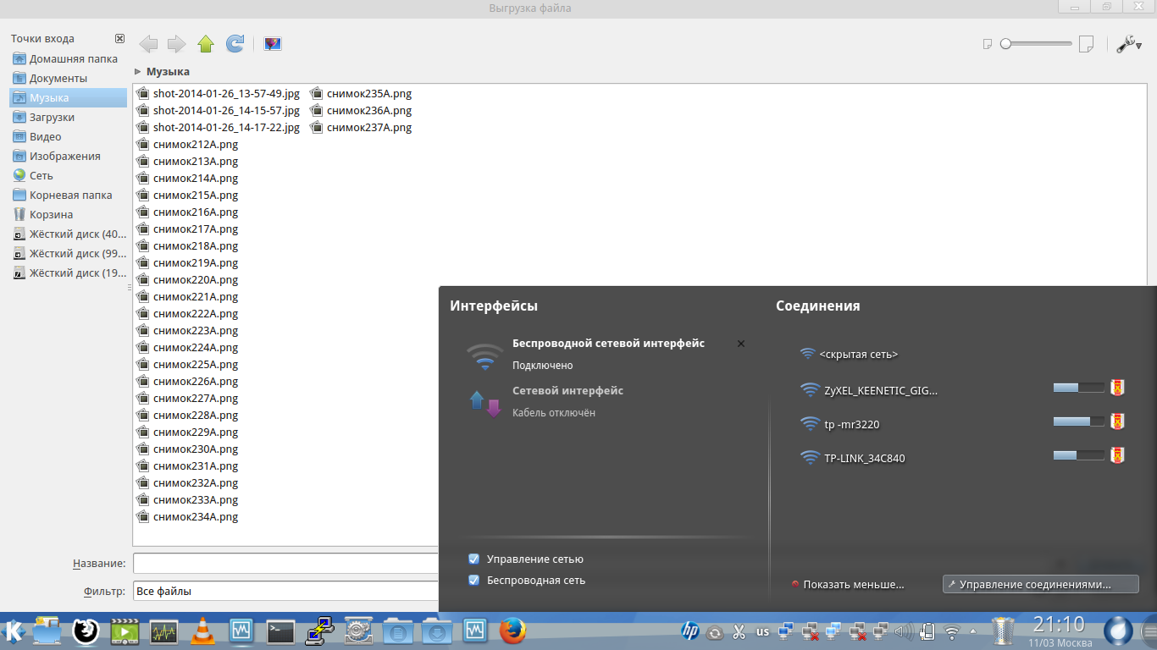The width and height of the screenshot is (1157, 650).
Task: Go forward with the right arrow icon
Action: pyautogui.click(x=176, y=44)
